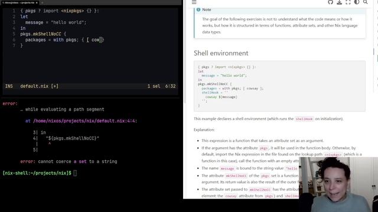Click the first bullet about attribute set argument
The width and height of the screenshot is (378, 212).
(262, 141)
